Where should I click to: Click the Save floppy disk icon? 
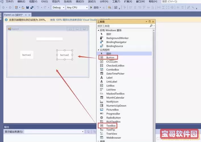(x=28, y=7)
